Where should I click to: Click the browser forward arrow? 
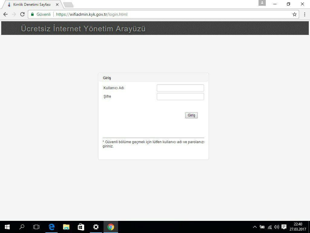tap(14, 14)
